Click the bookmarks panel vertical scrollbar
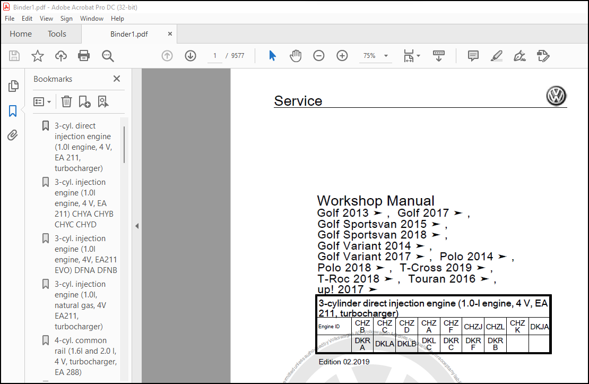Image resolution: width=589 pixels, height=384 pixels. [x=124, y=145]
